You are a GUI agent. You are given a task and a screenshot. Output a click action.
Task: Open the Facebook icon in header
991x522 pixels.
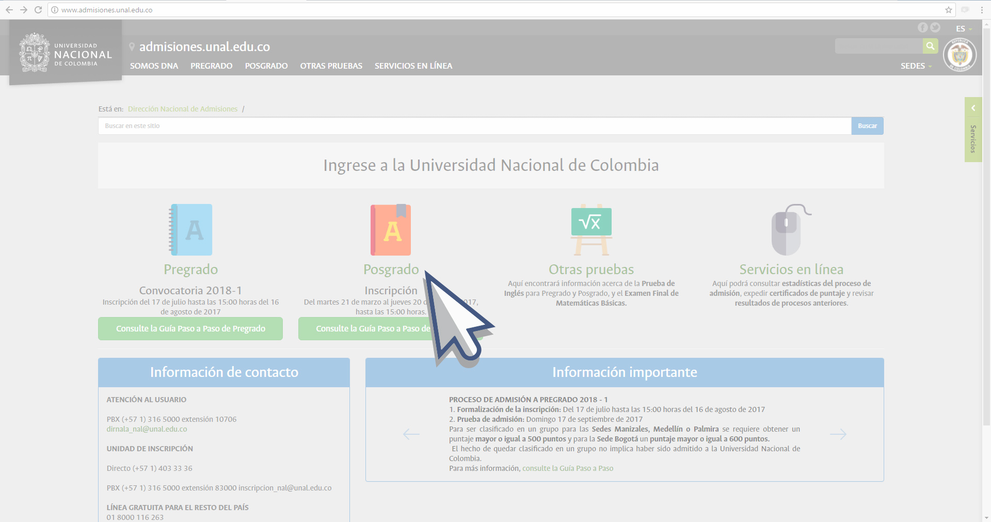922,27
